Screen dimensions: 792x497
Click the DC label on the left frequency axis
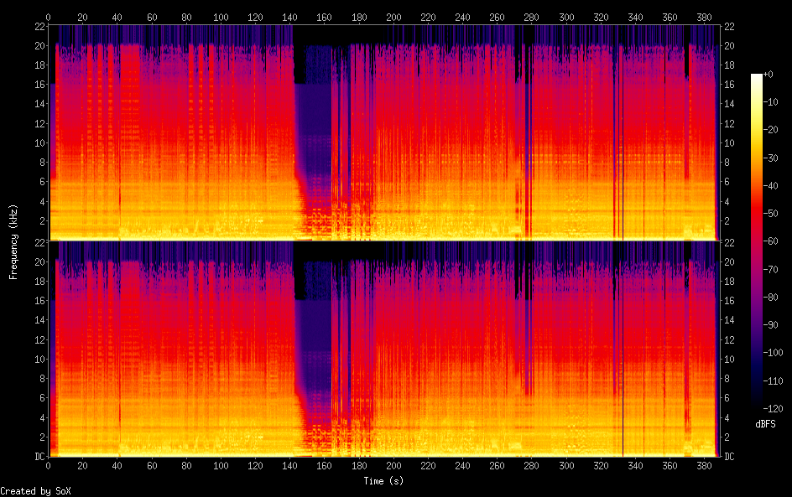[38, 457]
